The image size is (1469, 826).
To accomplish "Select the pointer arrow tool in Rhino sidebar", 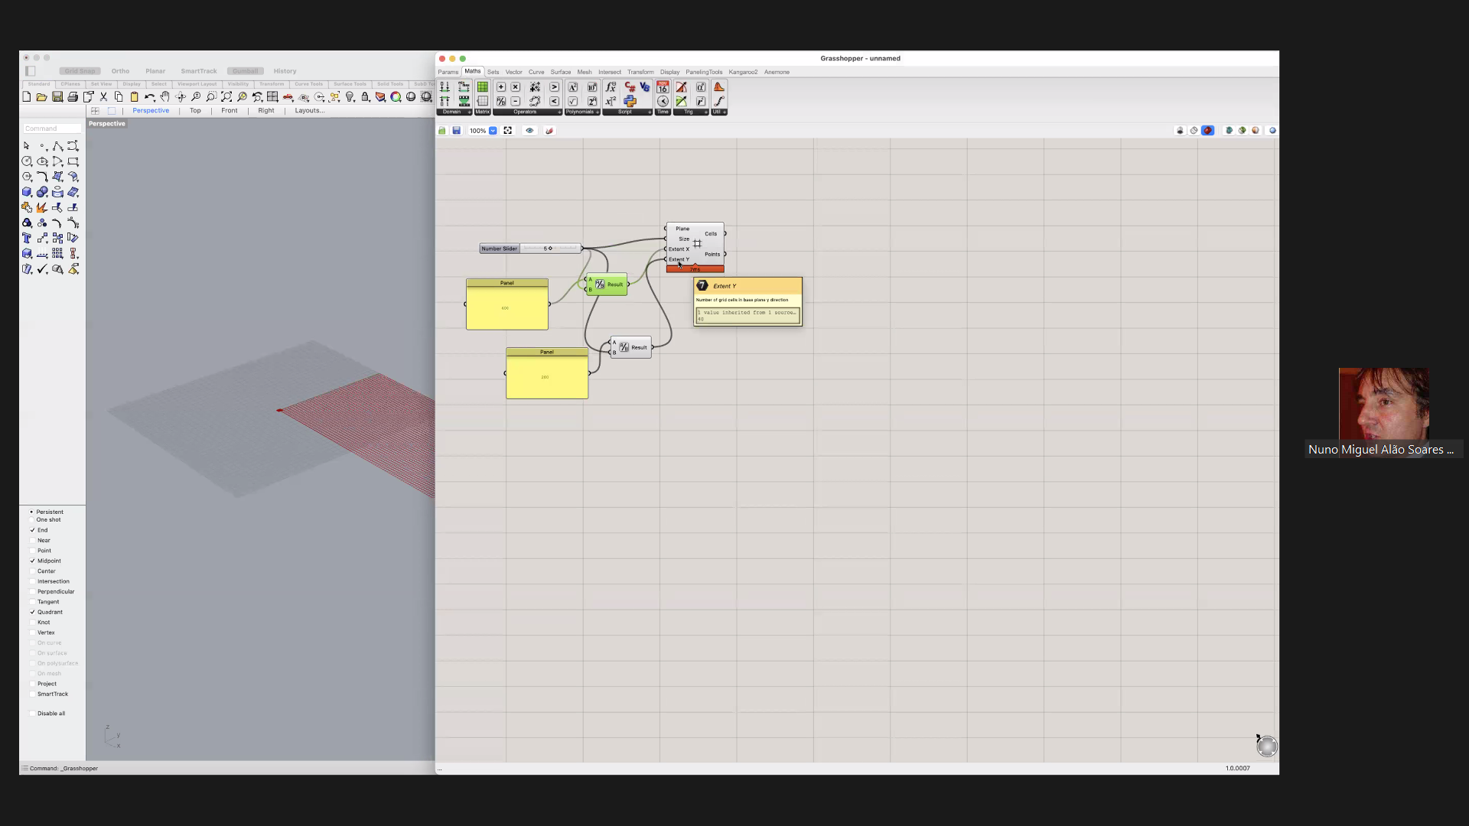I will [27, 145].
